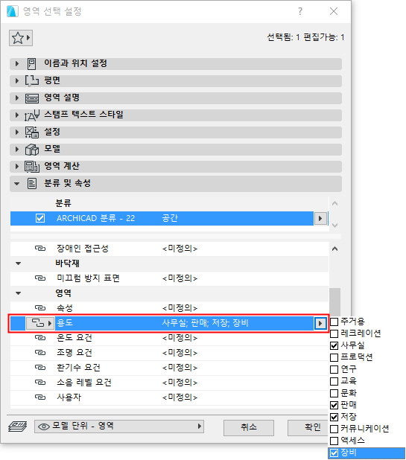
Task: Click the layer icon at bottom left
Action: tap(18, 426)
